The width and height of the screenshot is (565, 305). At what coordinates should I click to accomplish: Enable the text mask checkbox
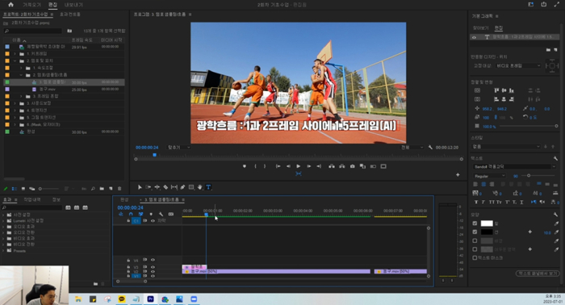point(475,258)
